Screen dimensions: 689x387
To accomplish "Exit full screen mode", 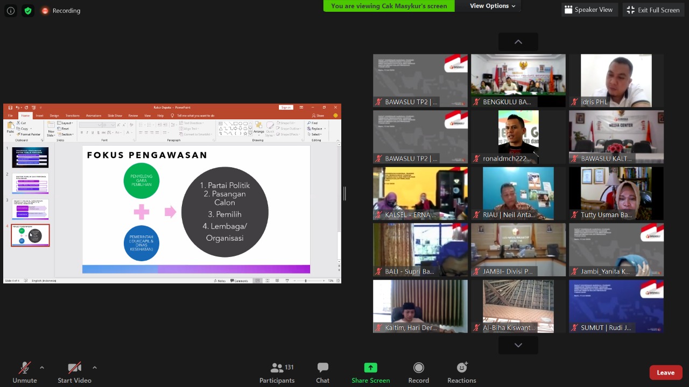I will 653,10.
